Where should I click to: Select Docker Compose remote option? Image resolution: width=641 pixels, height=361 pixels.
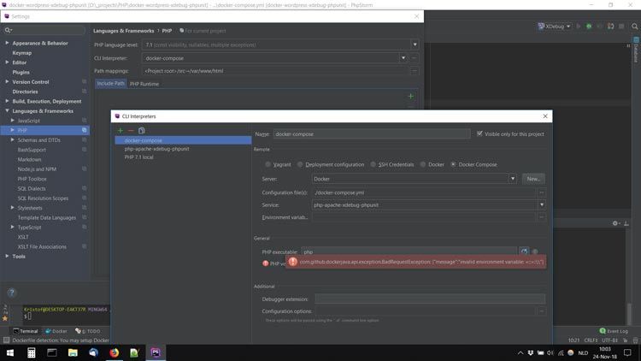[453, 164]
